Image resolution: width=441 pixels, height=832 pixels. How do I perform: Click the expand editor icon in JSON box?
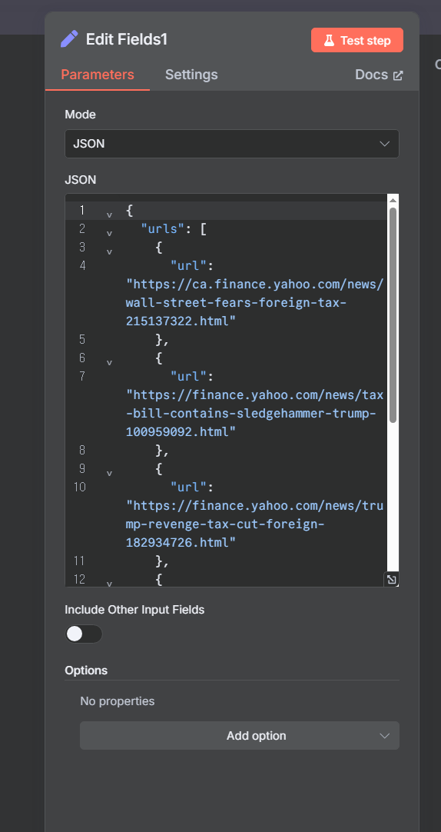pyautogui.click(x=391, y=580)
